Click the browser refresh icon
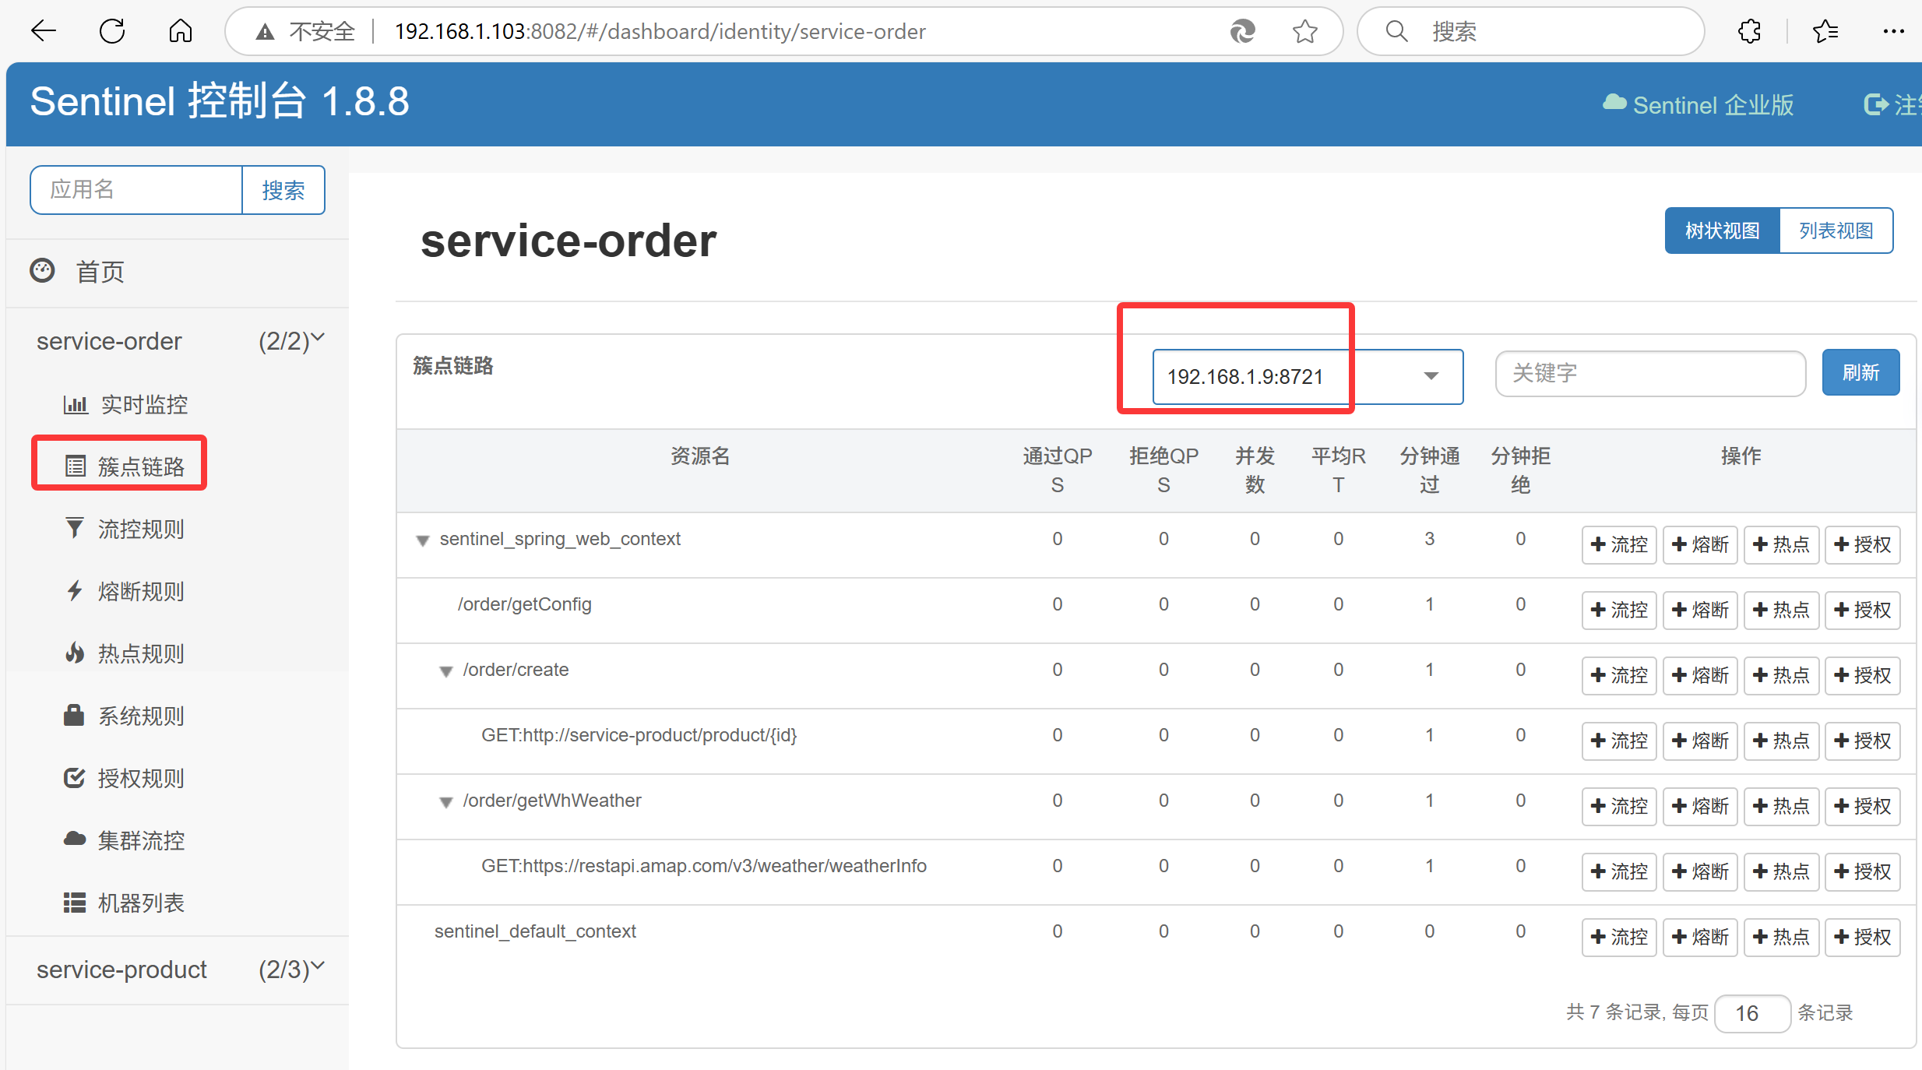1922x1070 pixels. pyautogui.click(x=112, y=31)
